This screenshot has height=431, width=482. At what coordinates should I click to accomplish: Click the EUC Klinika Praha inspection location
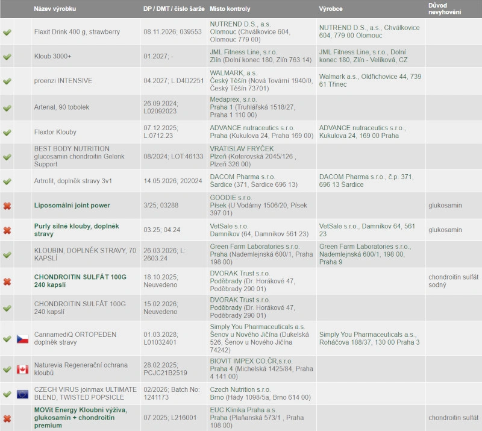[x=257, y=418]
